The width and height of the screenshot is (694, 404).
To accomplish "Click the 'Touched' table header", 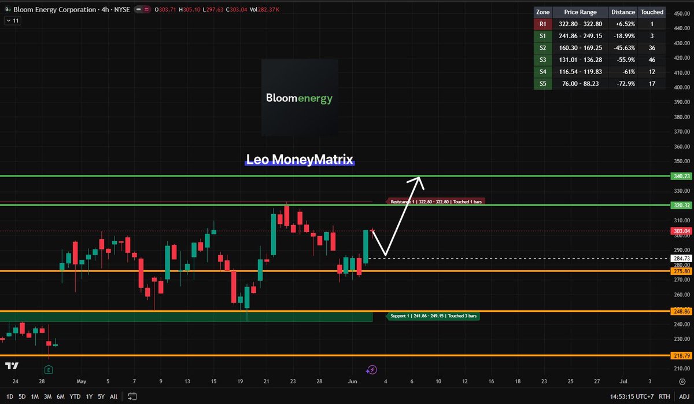I will click(x=652, y=12).
